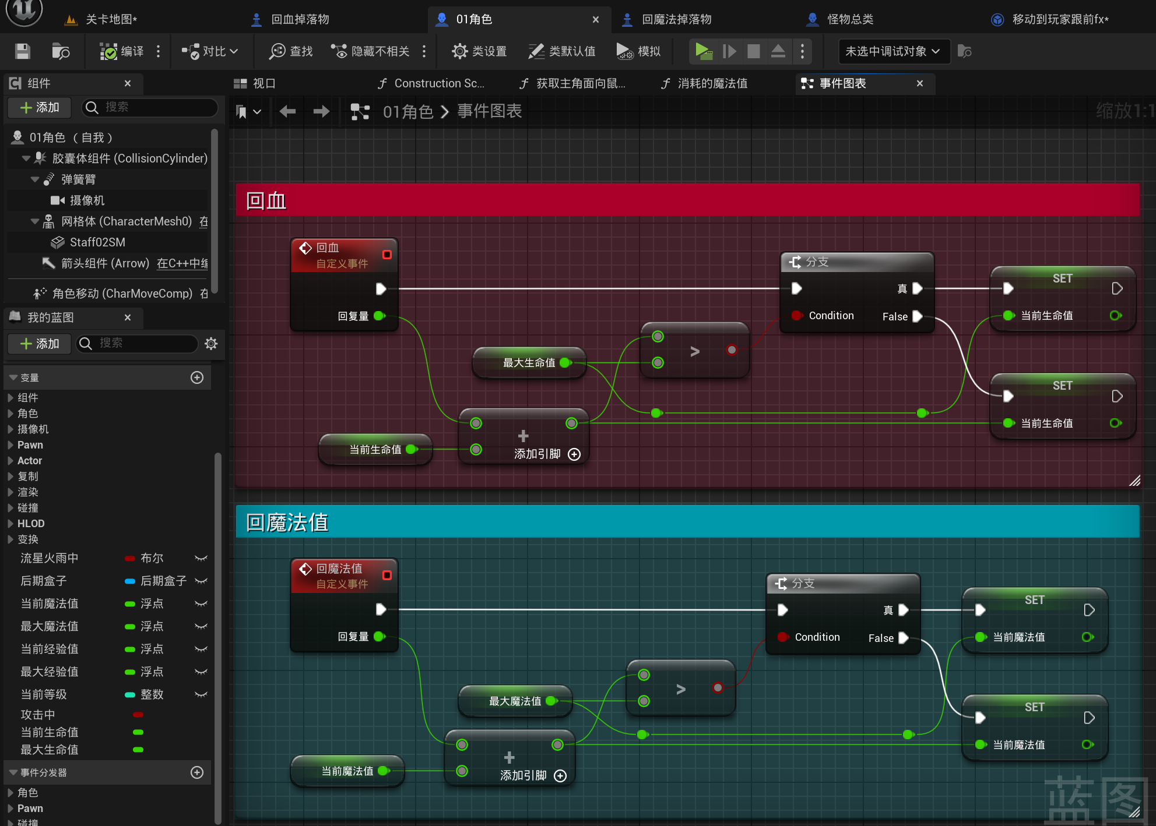Click the browse to asset icon

61,51
